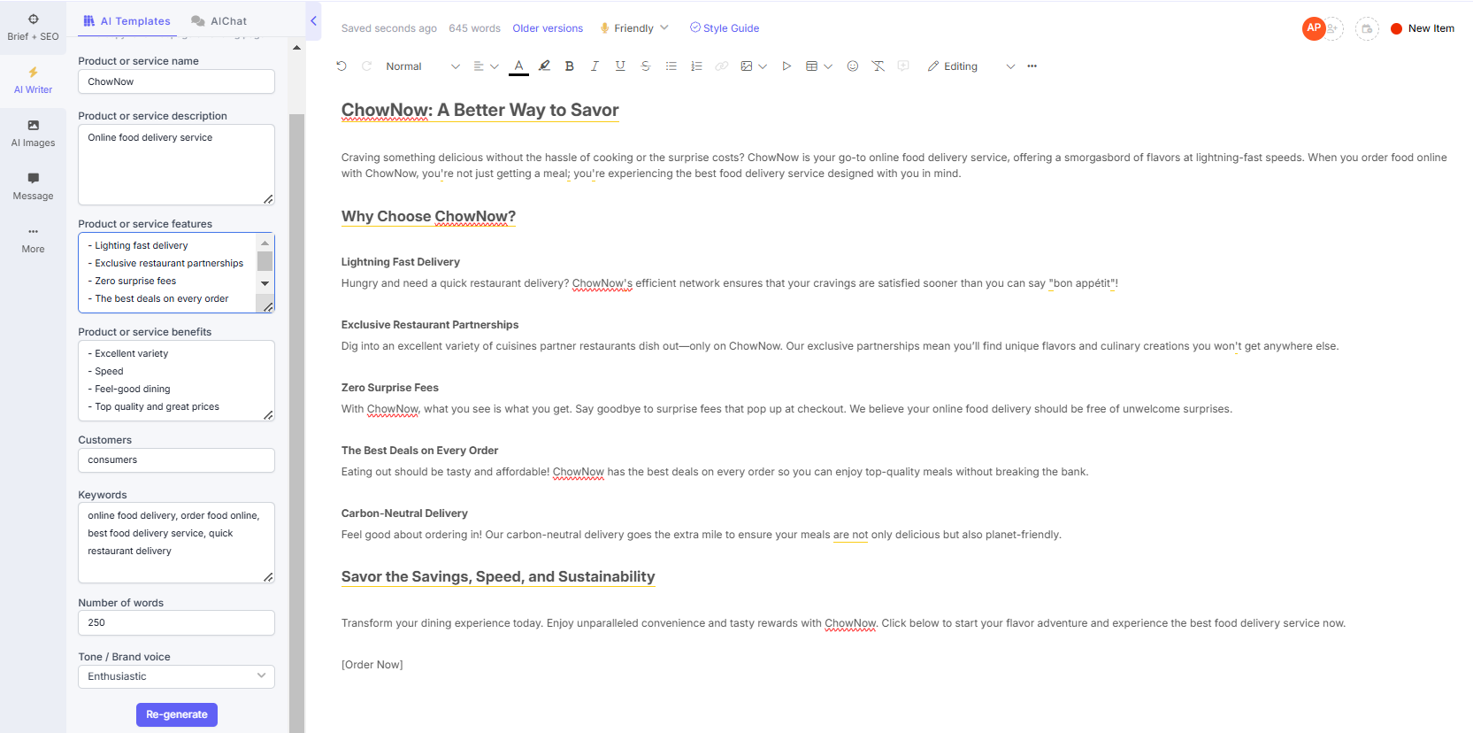The width and height of the screenshot is (1473, 733).
Task: Switch to the AI Templates tab
Action: pyautogui.click(x=127, y=21)
